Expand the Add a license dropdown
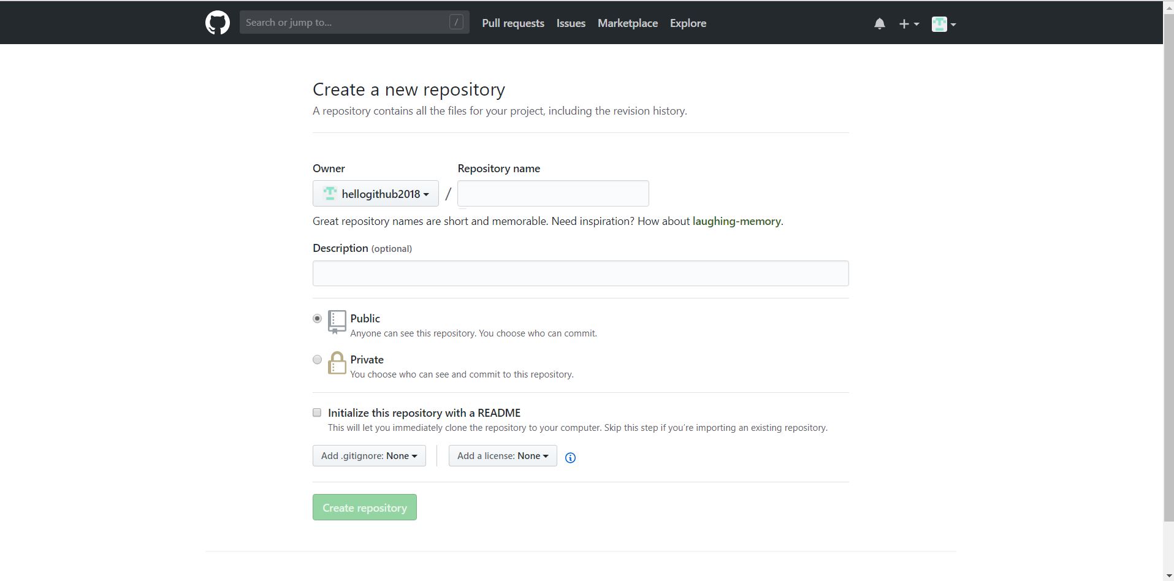This screenshot has width=1174, height=581. click(x=503, y=455)
